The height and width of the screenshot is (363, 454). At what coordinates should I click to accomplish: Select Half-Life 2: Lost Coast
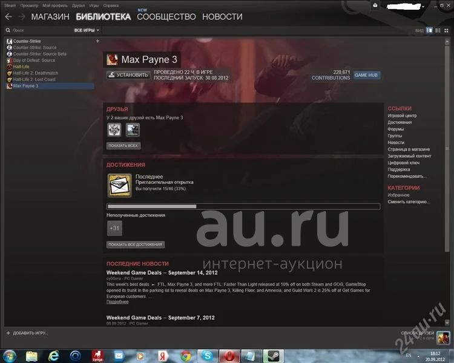coord(34,79)
